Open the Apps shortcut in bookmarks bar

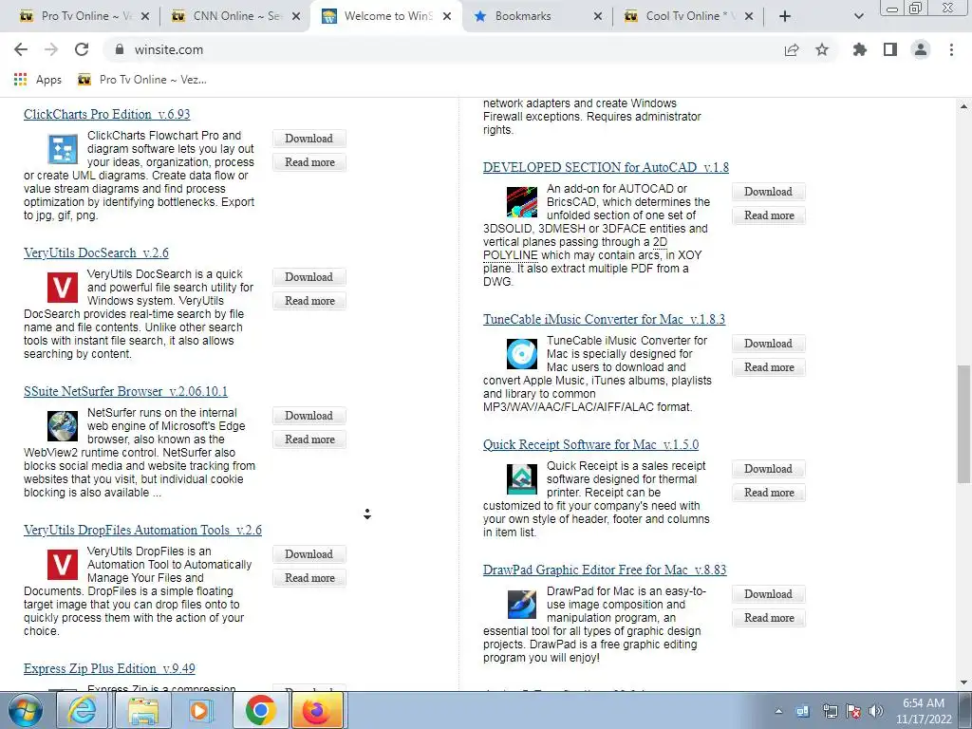[x=38, y=80]
